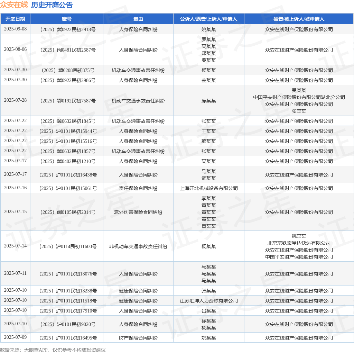Click the 数据来源 天眼查APP footer note
Screen dimensions: 354x353
point(53,350)
